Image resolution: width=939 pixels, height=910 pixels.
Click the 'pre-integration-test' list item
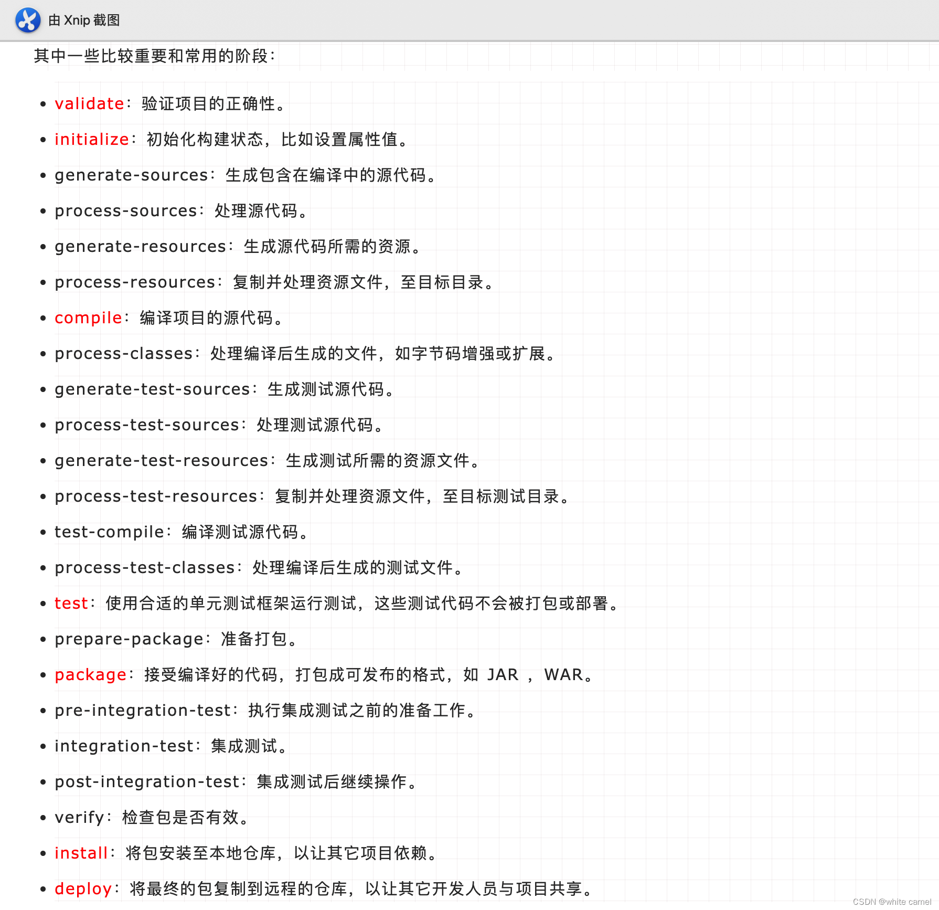265,710
